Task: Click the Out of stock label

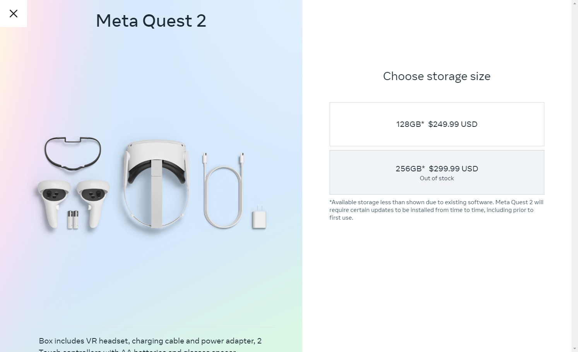Action: (x=436, y=178)
